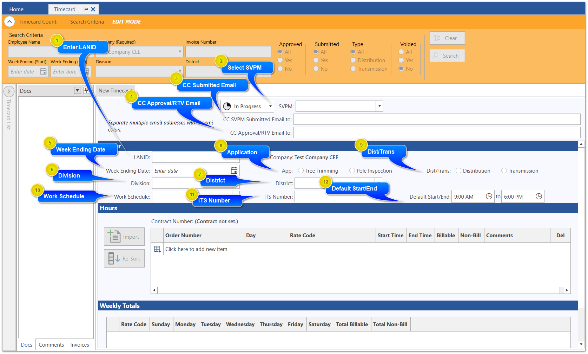Image resolution: width=588 pixels, height=354 pixels.
Task: Click the Search button
Action: 447,56
